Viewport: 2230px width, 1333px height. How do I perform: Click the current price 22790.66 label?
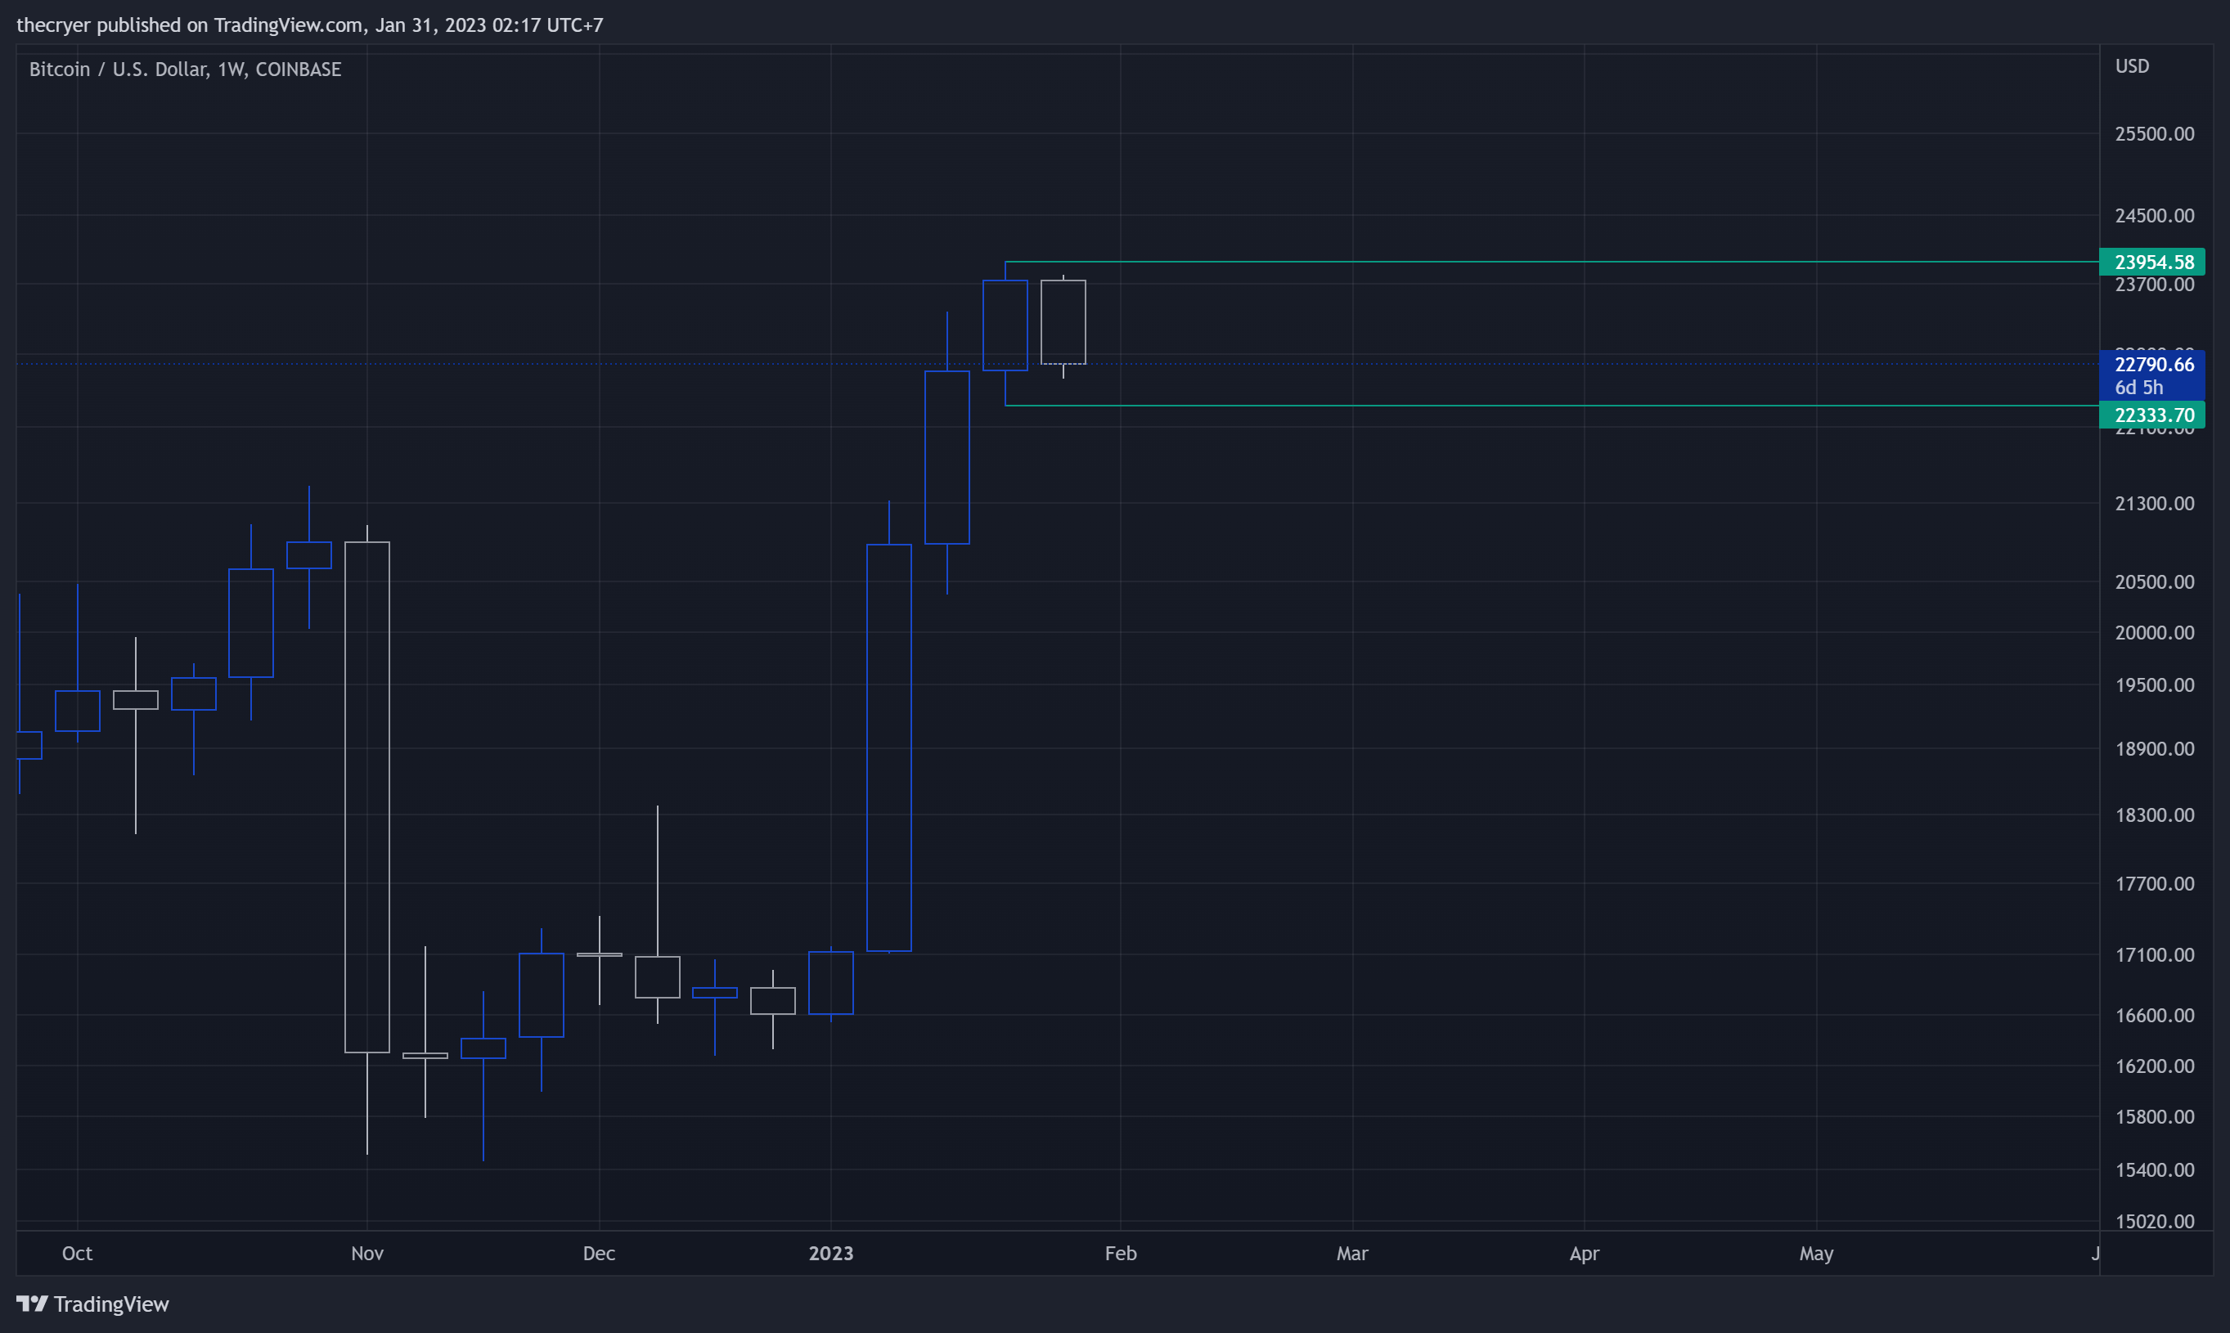coord(2154,364)
